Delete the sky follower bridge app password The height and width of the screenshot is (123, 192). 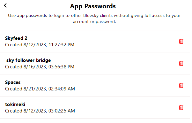point(181,63)
